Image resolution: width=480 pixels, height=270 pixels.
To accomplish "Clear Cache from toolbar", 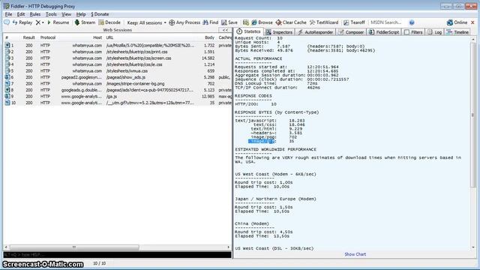I will [291, 22].
